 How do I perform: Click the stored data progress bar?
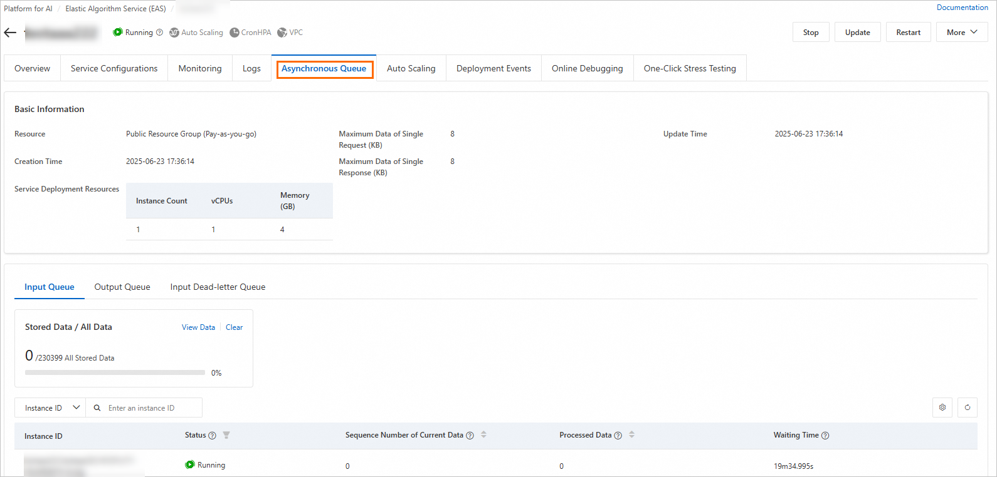(115, 372)
